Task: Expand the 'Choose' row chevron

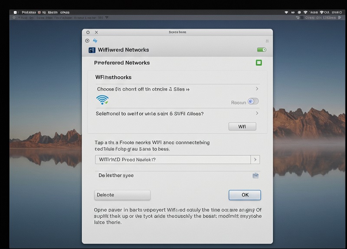Action: (257, 89)
